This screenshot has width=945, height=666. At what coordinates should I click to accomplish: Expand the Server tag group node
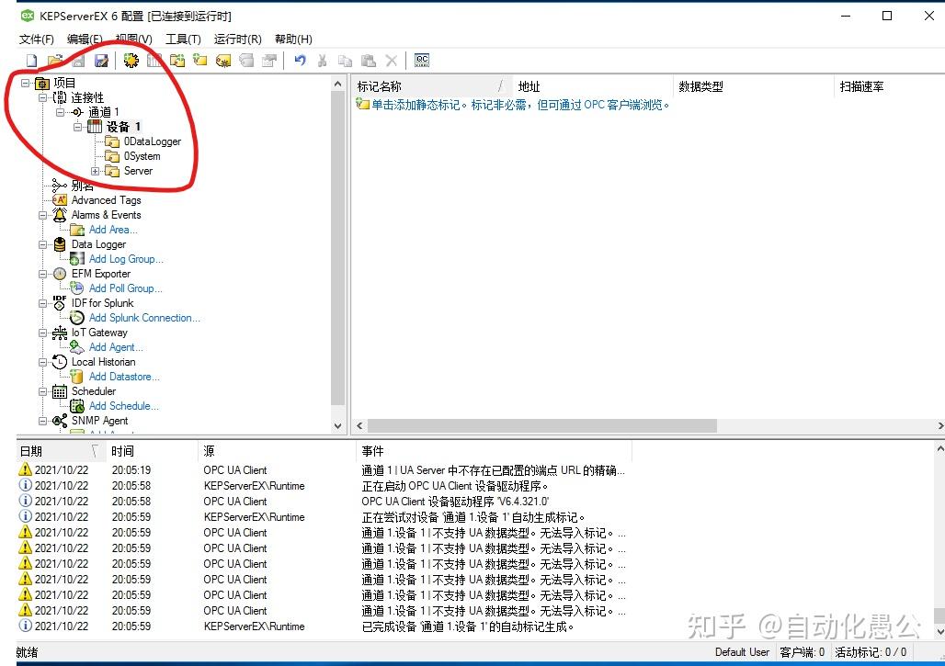(x=96, y=172)
